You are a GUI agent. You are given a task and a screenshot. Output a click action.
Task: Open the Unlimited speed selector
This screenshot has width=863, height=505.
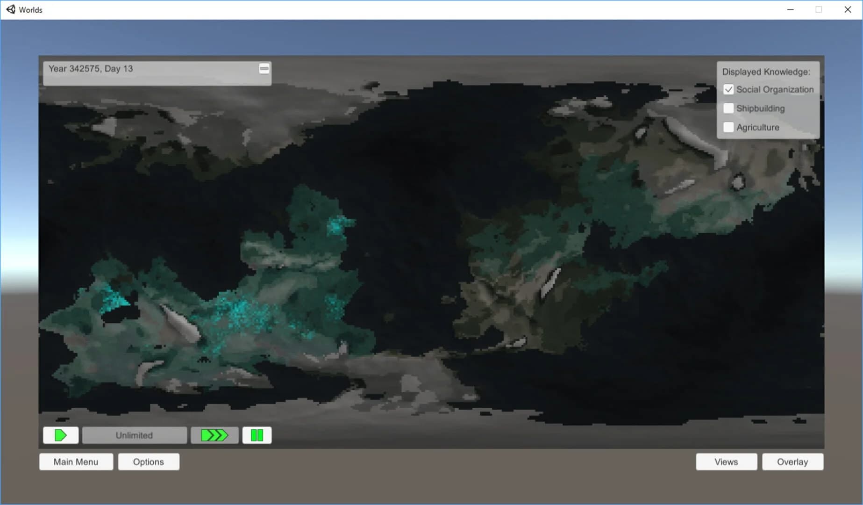[x=134, y=435]
